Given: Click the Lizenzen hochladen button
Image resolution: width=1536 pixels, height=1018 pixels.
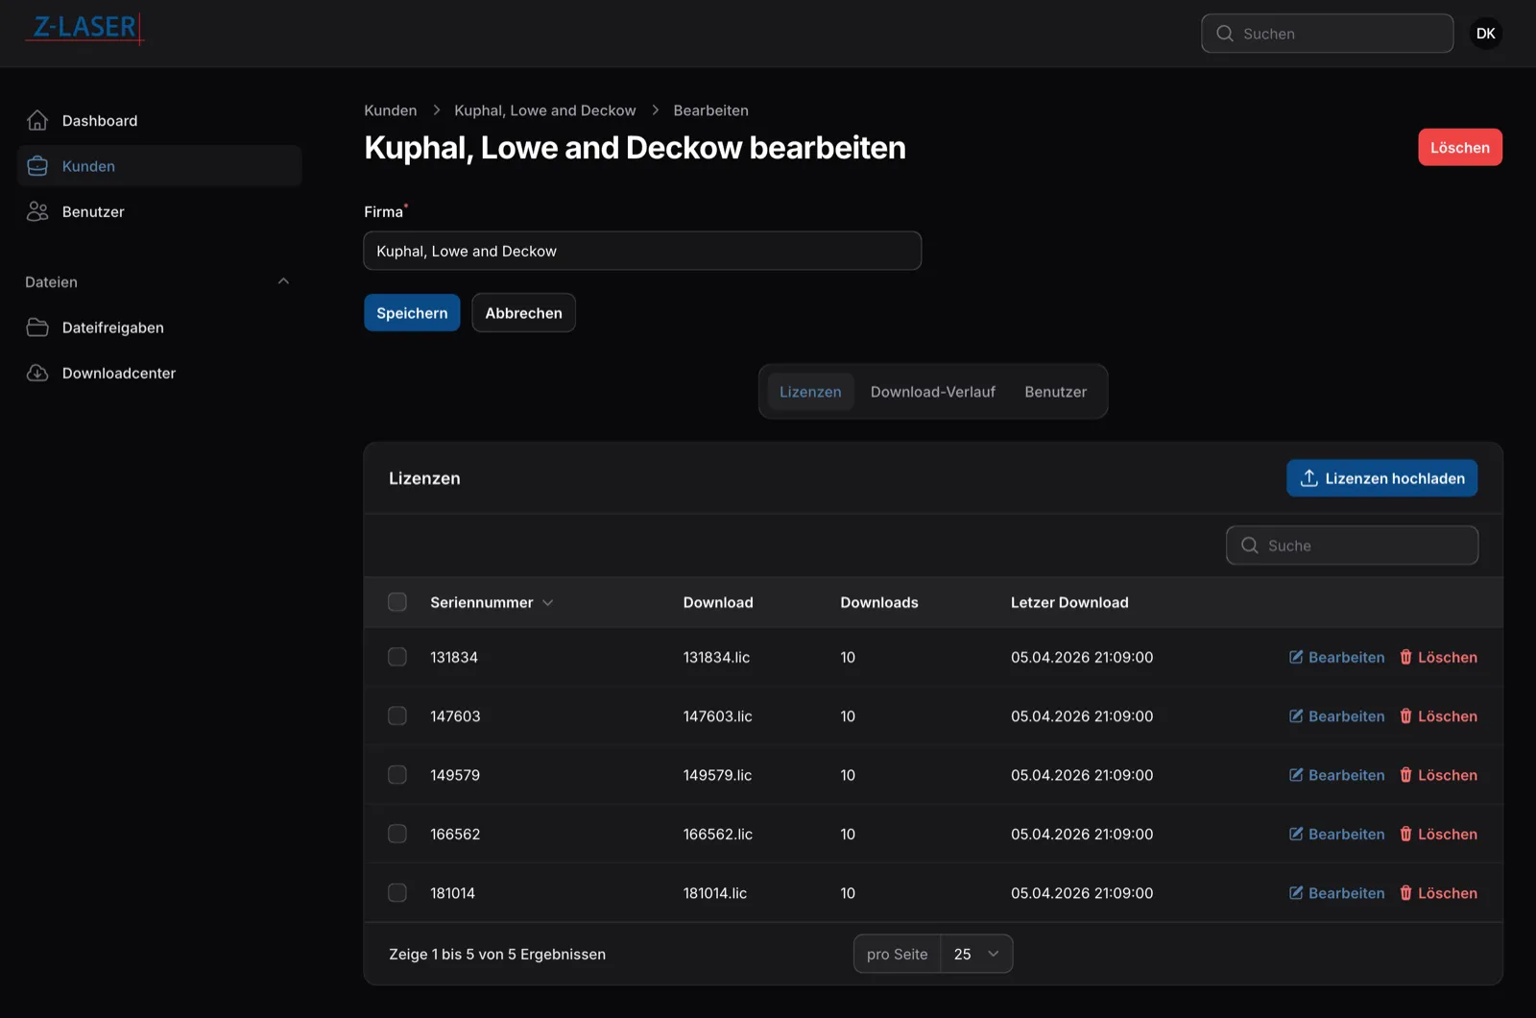Looking at the screenshot, I should point(1381,478).
